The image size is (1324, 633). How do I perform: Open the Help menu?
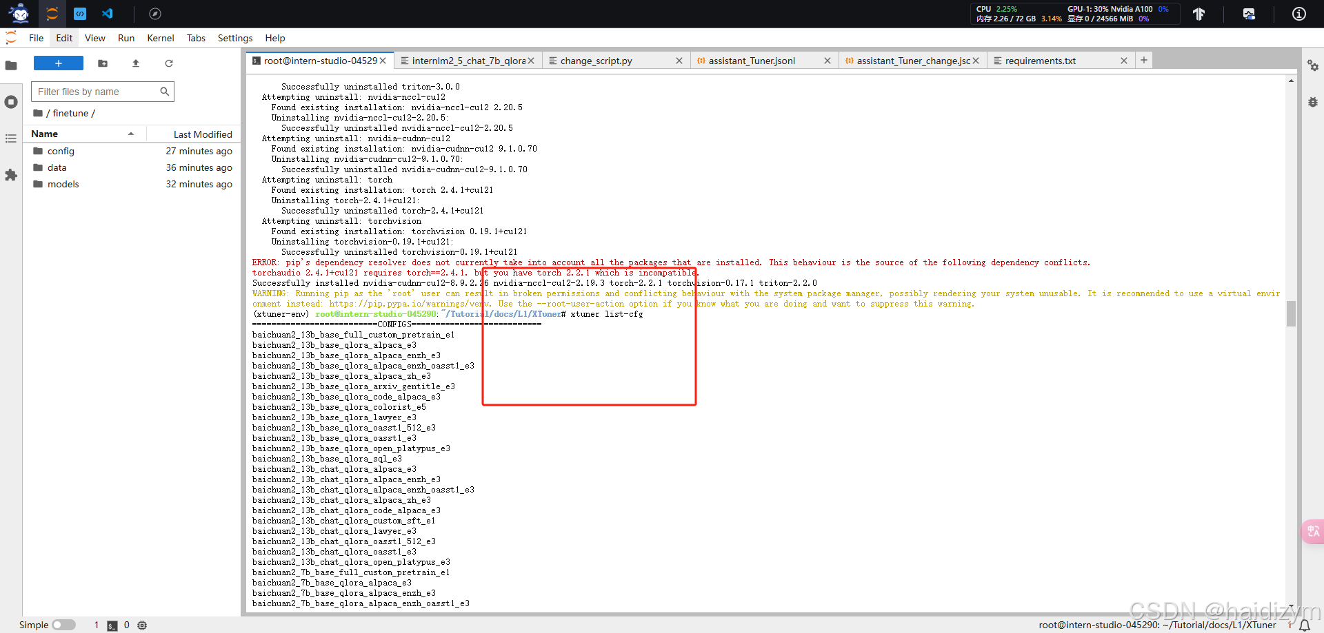pyautogui.click(x=275, y=38)
